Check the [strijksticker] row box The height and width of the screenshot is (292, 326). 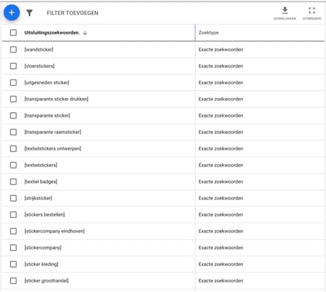pos(14,198)
